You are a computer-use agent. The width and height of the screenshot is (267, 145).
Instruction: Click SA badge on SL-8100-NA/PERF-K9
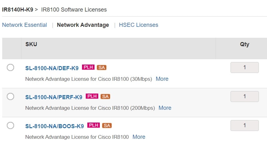[105, 96]
